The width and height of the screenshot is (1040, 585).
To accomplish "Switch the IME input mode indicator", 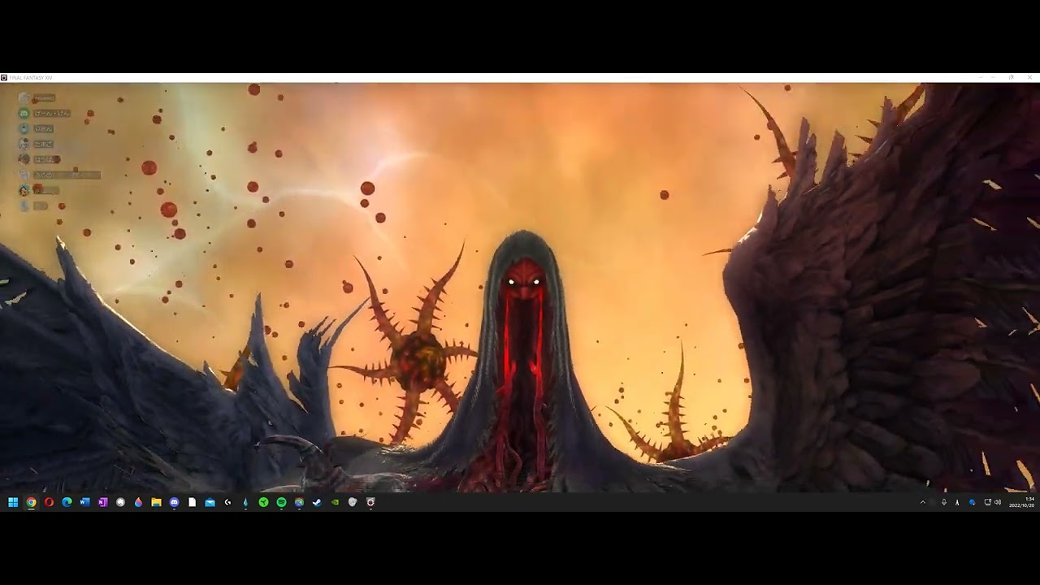I will click(957, 502).
